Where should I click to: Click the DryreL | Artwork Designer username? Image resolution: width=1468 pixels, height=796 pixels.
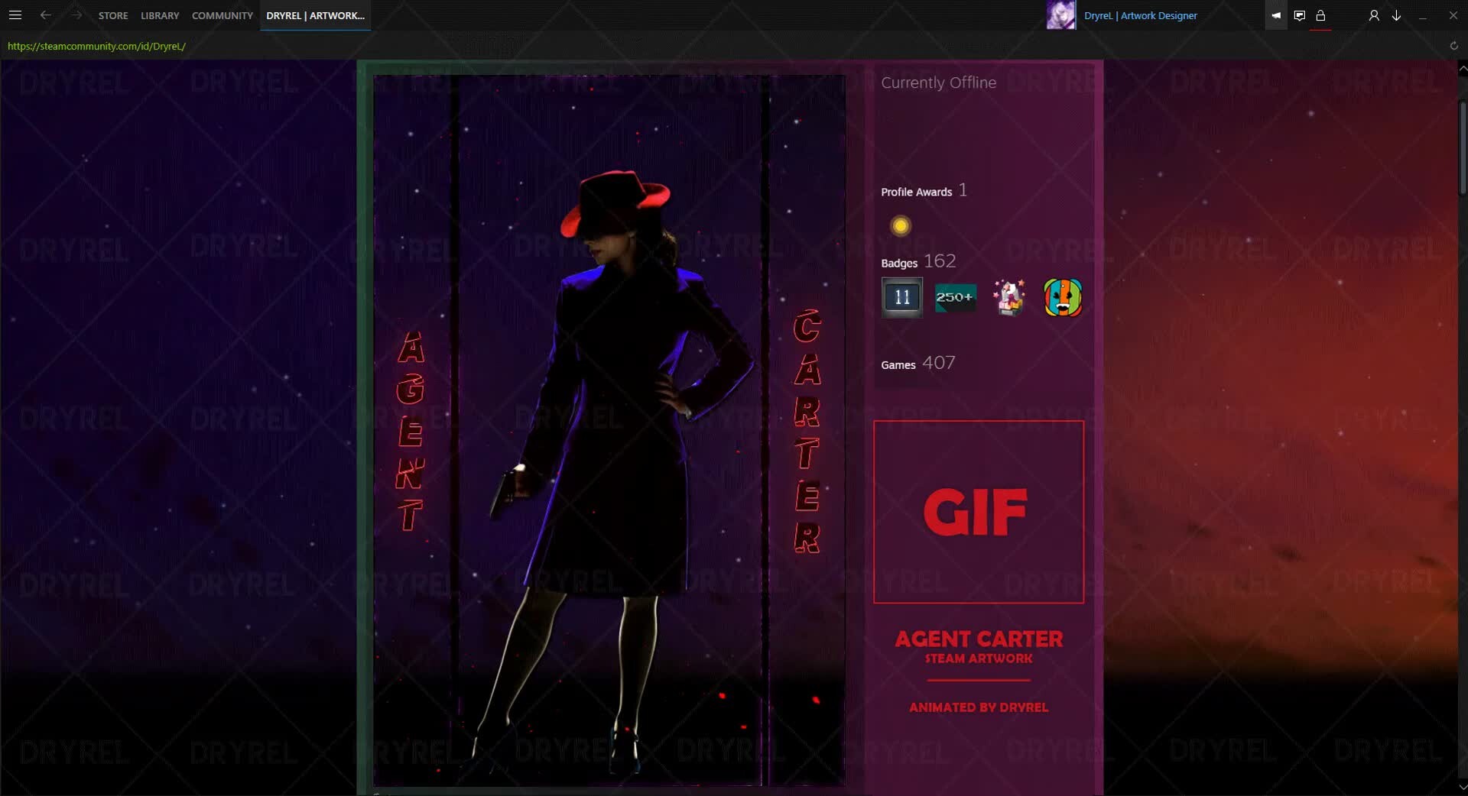point(1140,15)
